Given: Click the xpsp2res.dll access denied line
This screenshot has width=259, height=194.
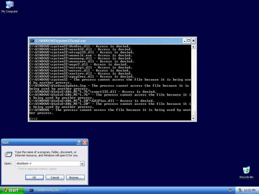Looking at the screenshot, I should coord(82,77).
